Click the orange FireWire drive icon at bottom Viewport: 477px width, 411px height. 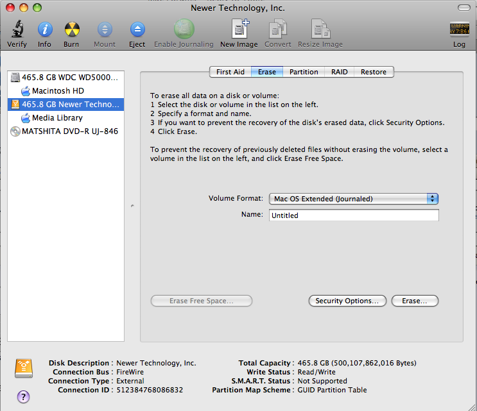[x=24, y=368]
